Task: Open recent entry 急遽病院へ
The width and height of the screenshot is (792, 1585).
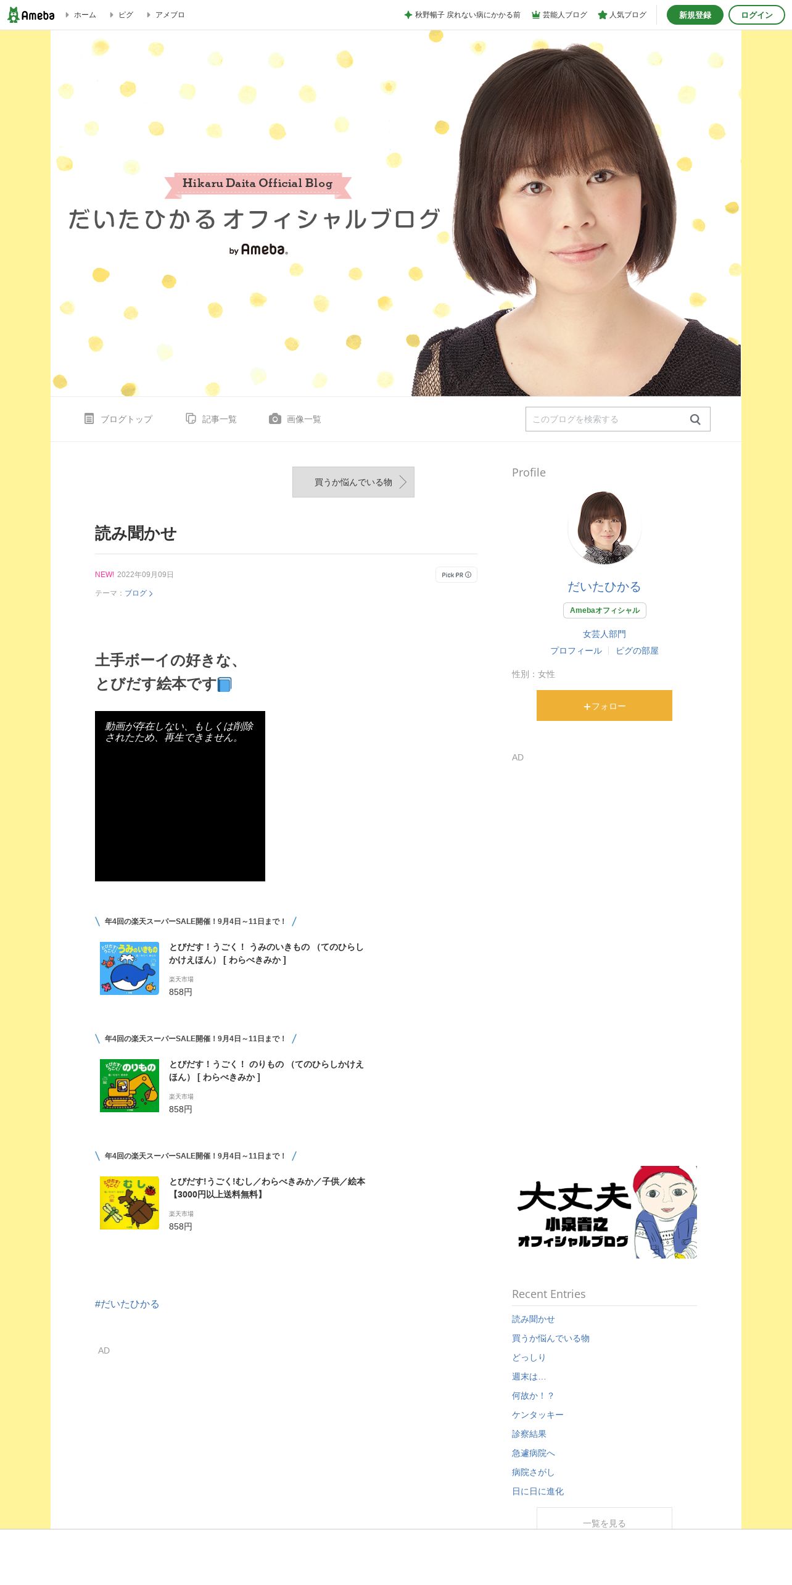Action: (534, 1453)
